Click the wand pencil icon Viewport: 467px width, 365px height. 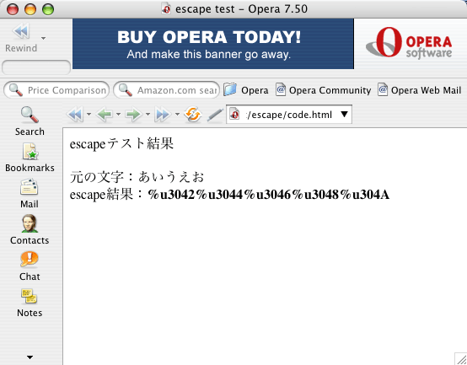click(x=215, y=115)
